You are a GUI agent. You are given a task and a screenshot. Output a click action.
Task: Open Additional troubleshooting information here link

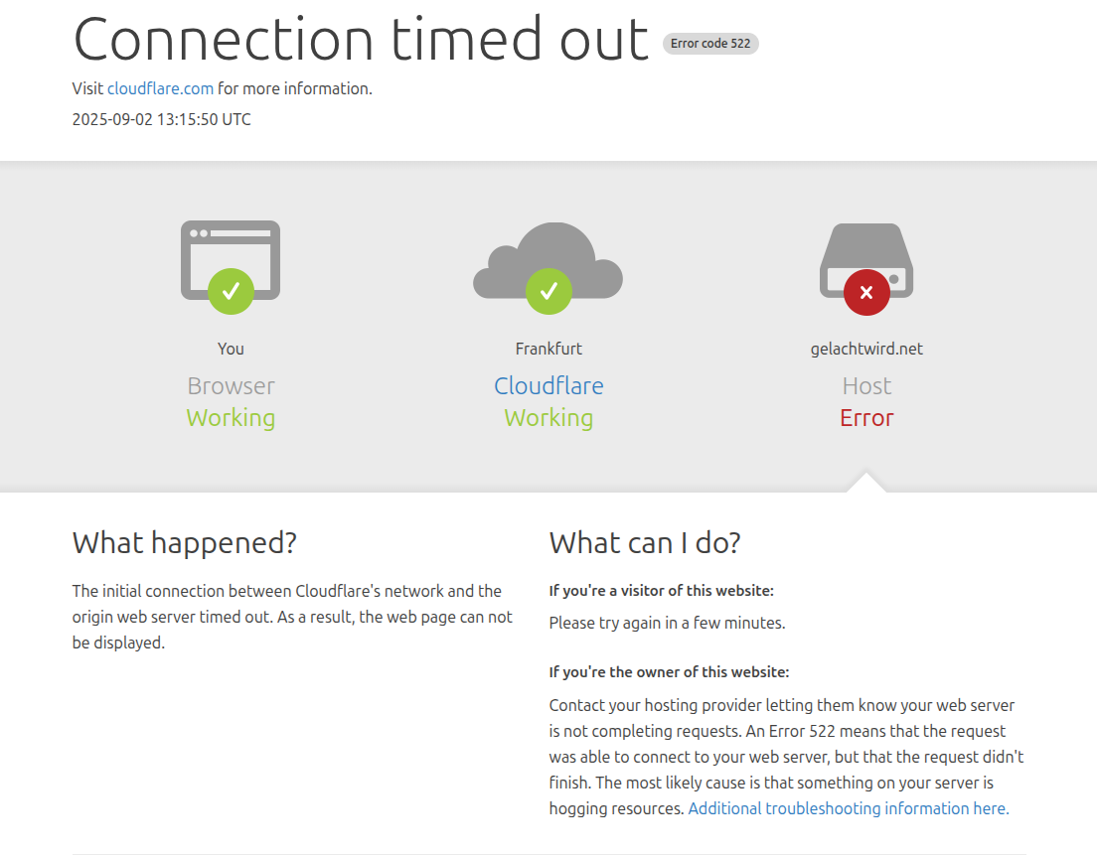point(849,808)
